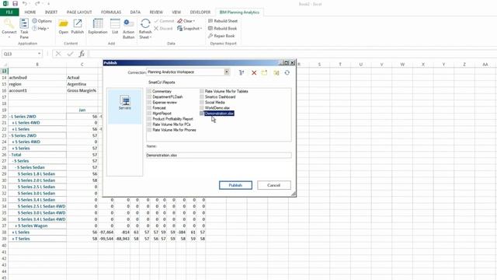Switch to the HOME tab
497x280 pixels.
point(30,12)
